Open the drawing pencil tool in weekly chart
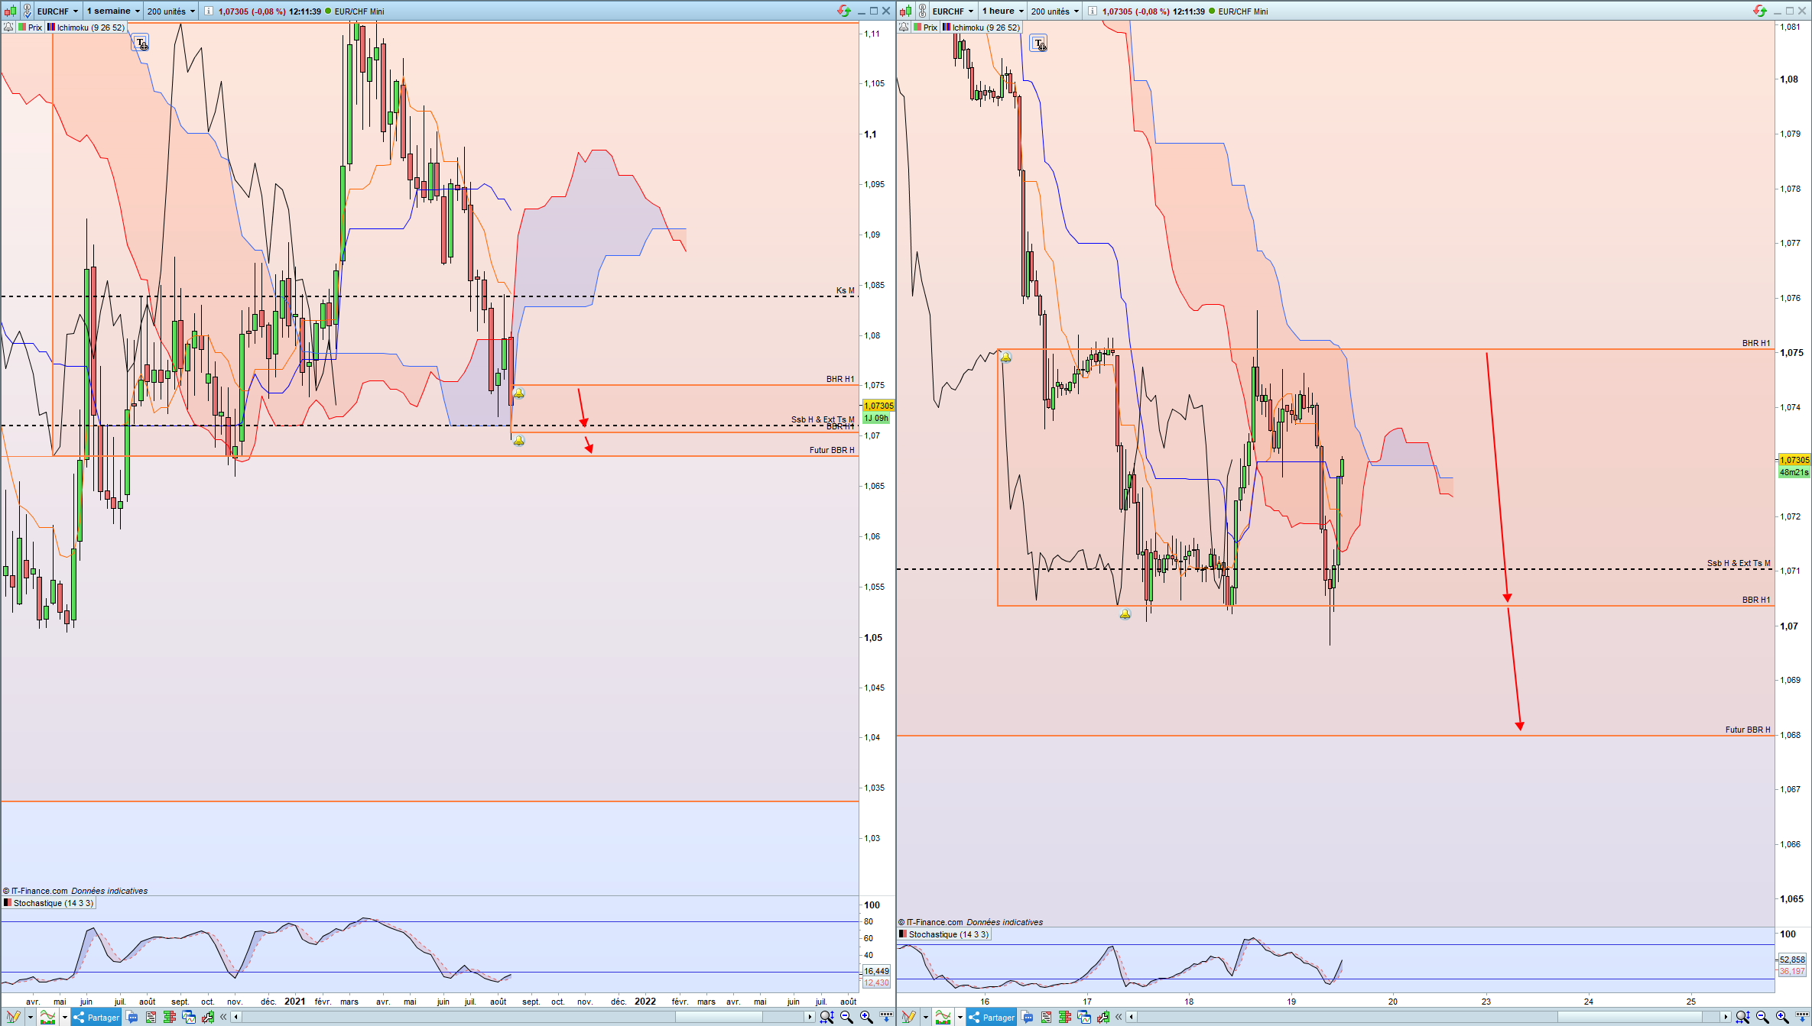The width and height of the screenshot is (1812, 1026). (x=13, y=1017)
